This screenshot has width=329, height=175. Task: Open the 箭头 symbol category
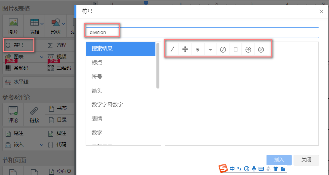pos(121,91)
